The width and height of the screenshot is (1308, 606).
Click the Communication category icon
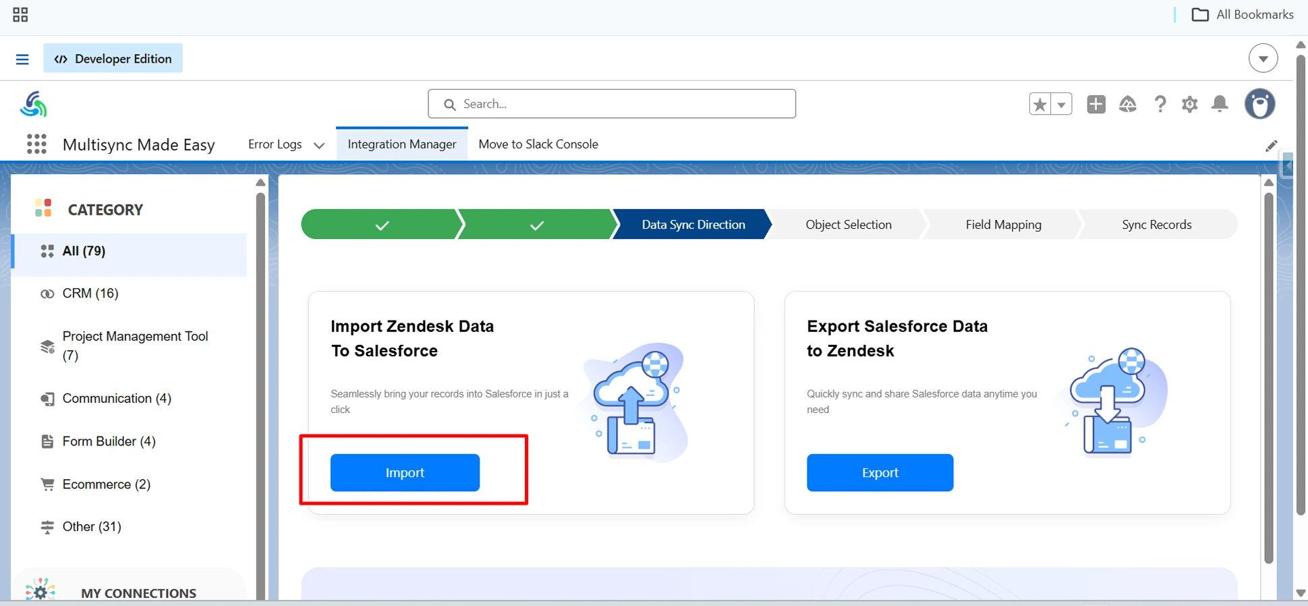pyautogui.click(x=47, y=400)
